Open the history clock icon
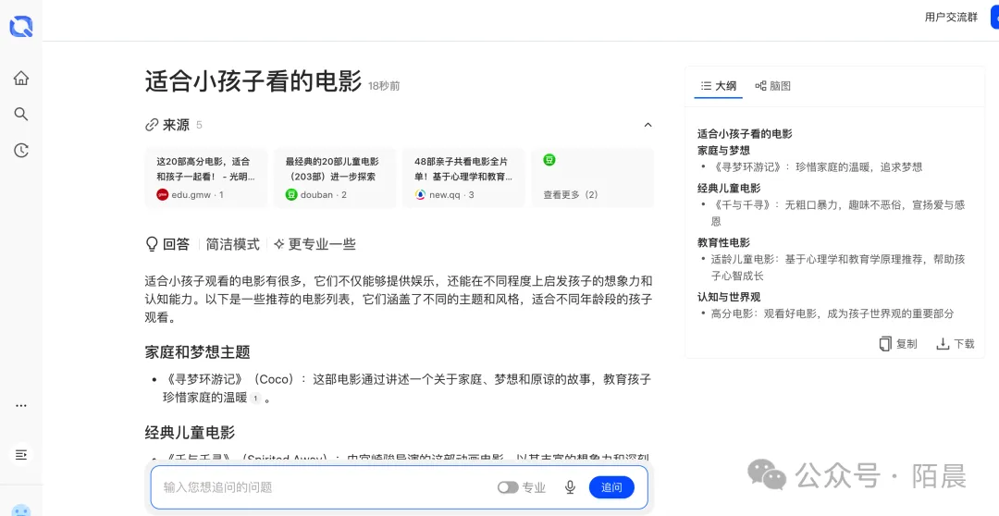This screenshot has height=516, width=999. (21, 151)
